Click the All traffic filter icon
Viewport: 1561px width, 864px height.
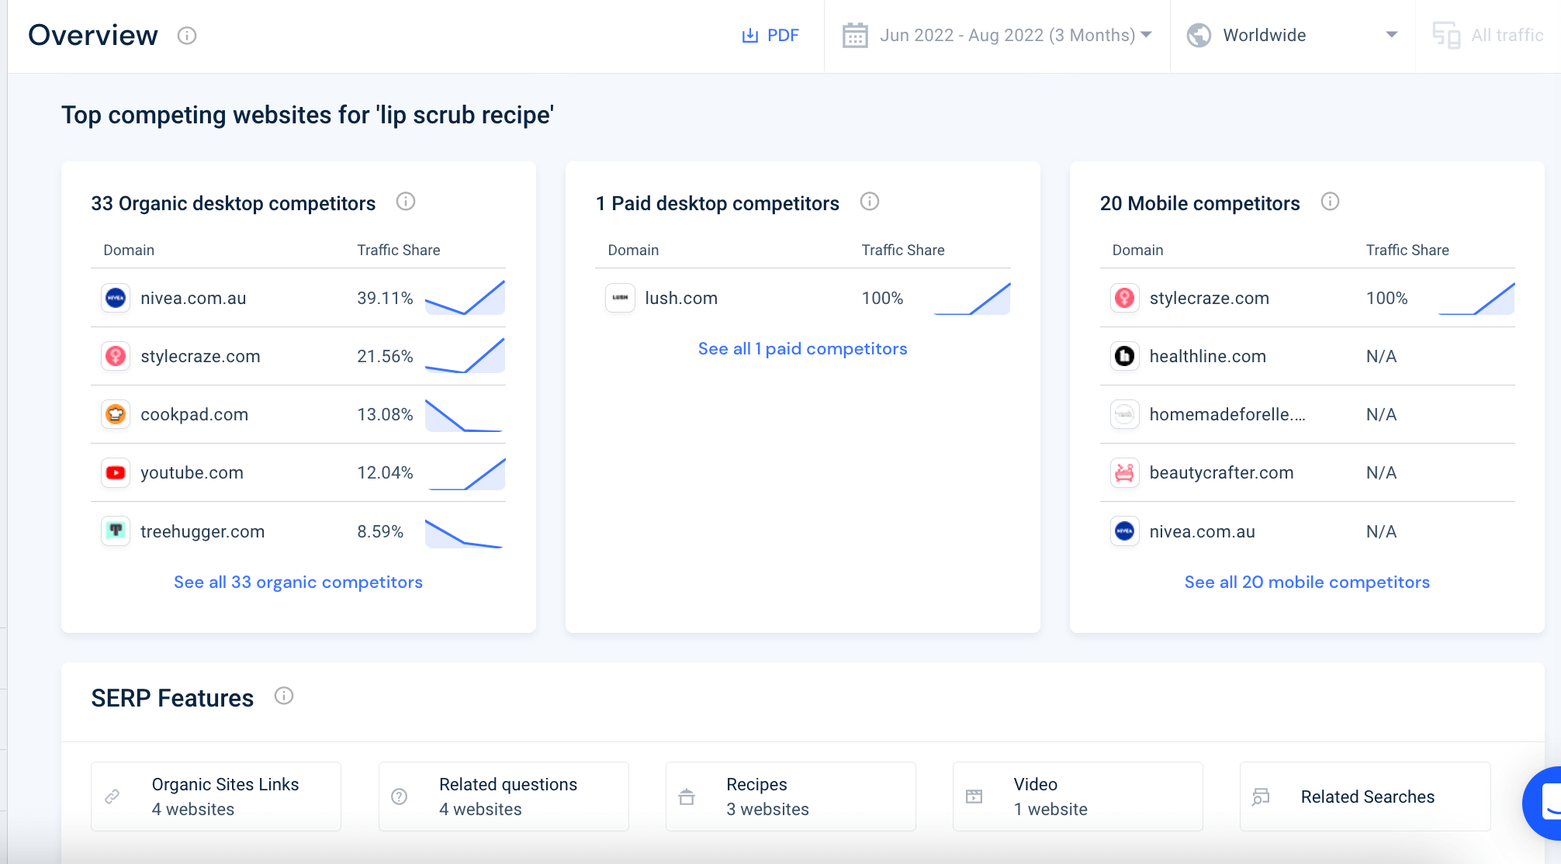1448,35
